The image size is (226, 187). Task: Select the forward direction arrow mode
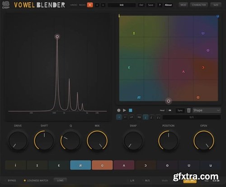coord(119,117)
